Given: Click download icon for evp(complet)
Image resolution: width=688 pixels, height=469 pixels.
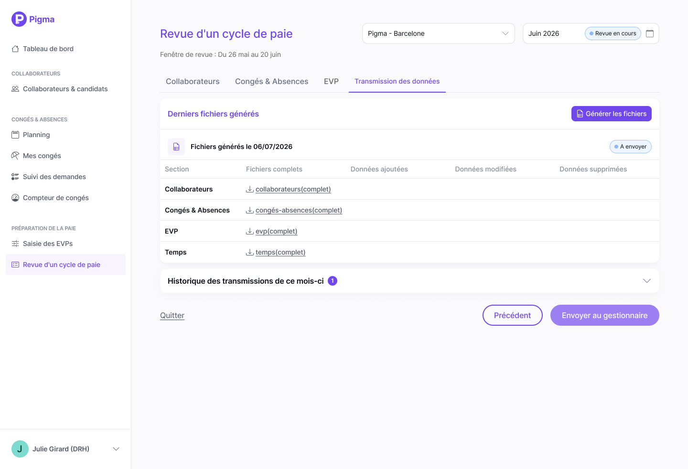Looking at the screenshot, I should coord(250,231).
